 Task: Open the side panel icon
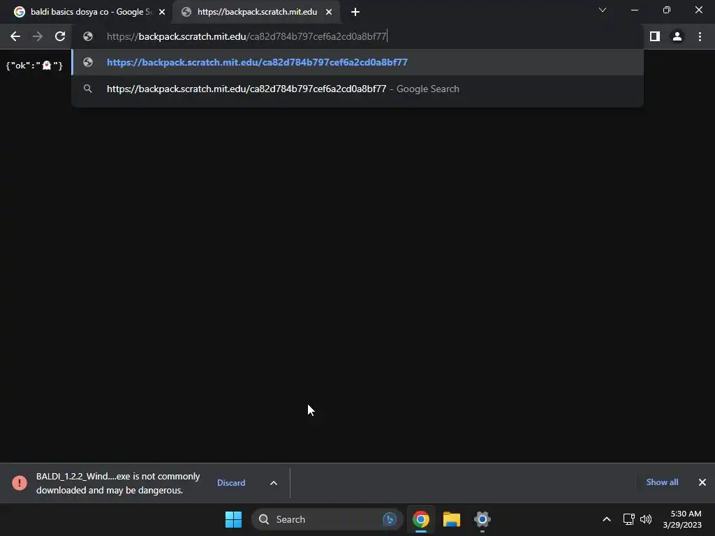coord(655,36)
